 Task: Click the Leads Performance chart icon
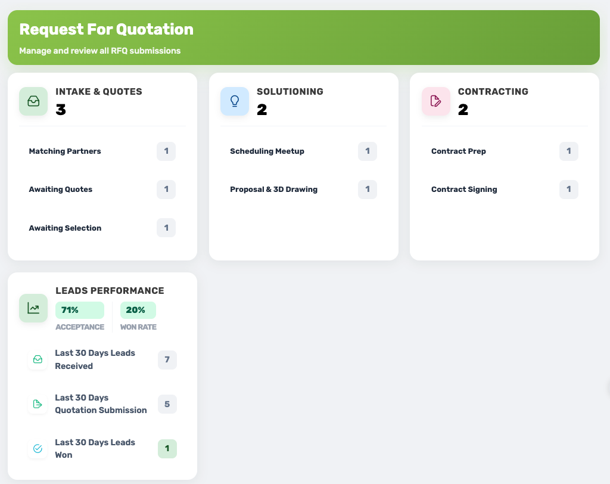pos(33,308)
